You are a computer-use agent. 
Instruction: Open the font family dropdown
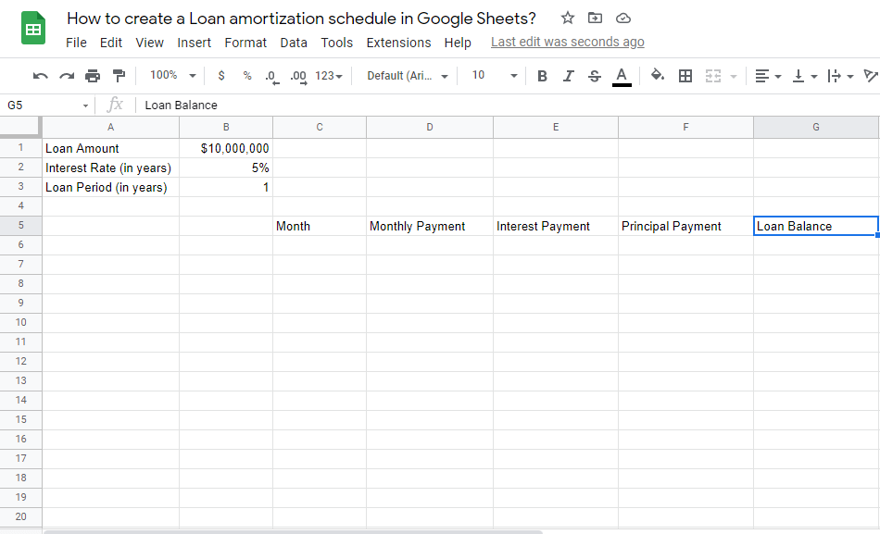pos(408,76)
